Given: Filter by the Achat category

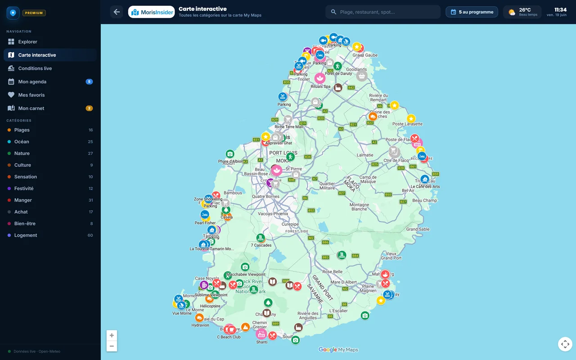Looking at the screenshot, I should coord(50,212).
